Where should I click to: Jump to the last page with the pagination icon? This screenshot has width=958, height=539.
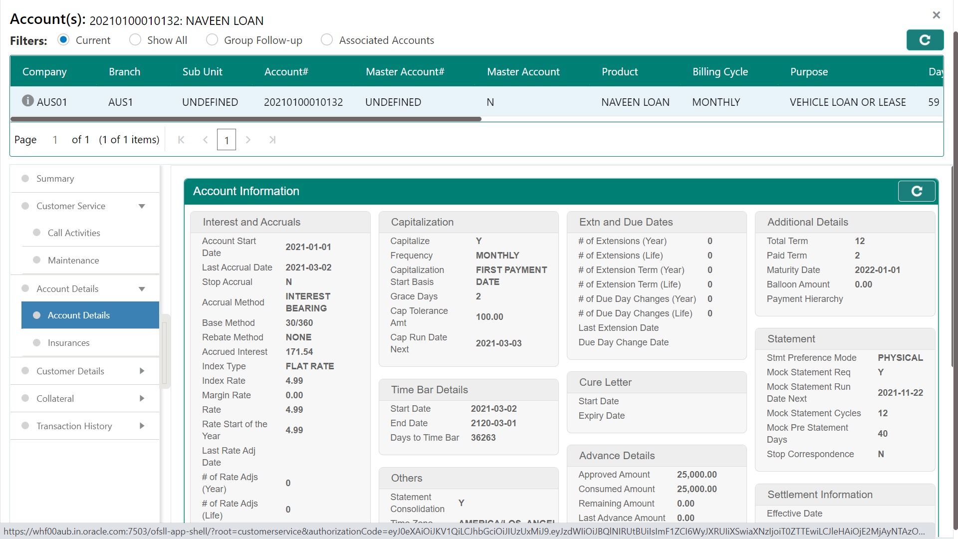(x=272, y=140)
